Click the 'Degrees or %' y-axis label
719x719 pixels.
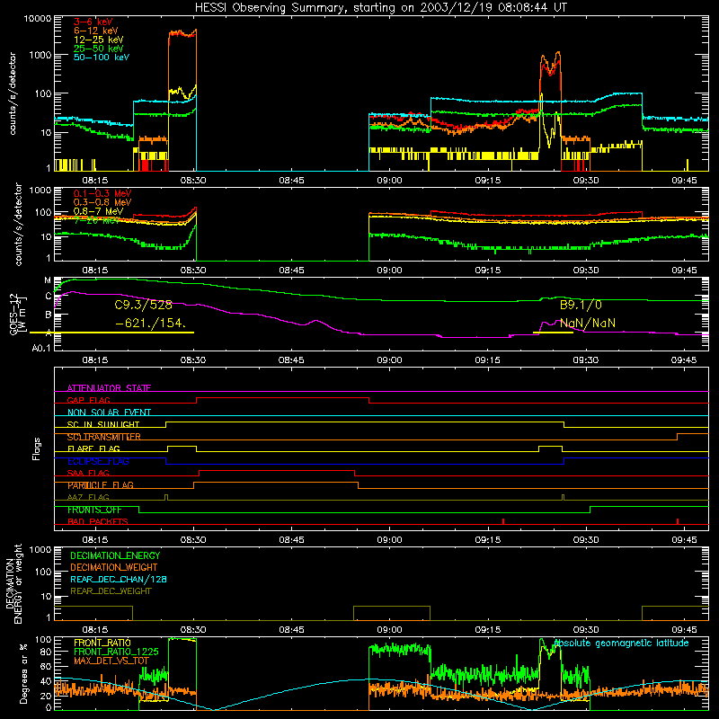coord(24,674)
